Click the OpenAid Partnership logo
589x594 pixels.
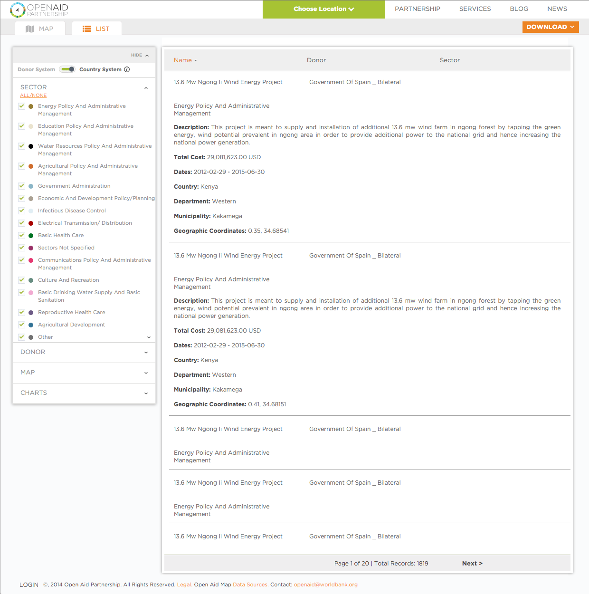(39, 10)
